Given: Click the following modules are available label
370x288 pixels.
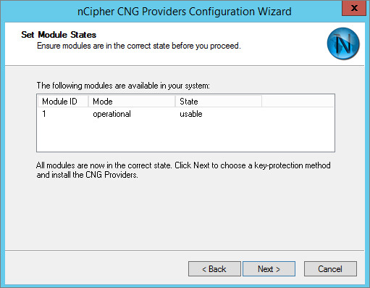Looking at the screenshot, I should pyautogui.click(x=123, y=86).
